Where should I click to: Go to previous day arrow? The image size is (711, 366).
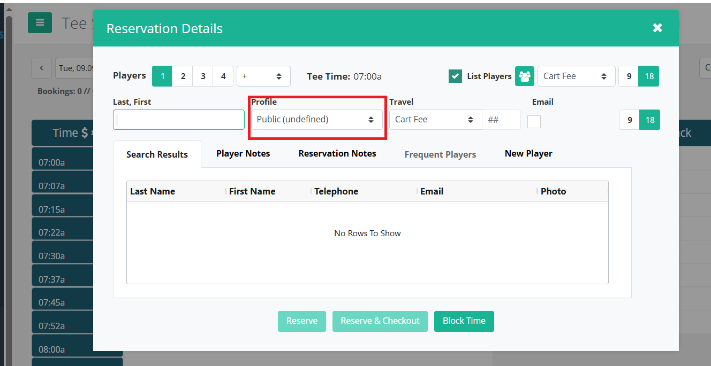pos(41,68)
